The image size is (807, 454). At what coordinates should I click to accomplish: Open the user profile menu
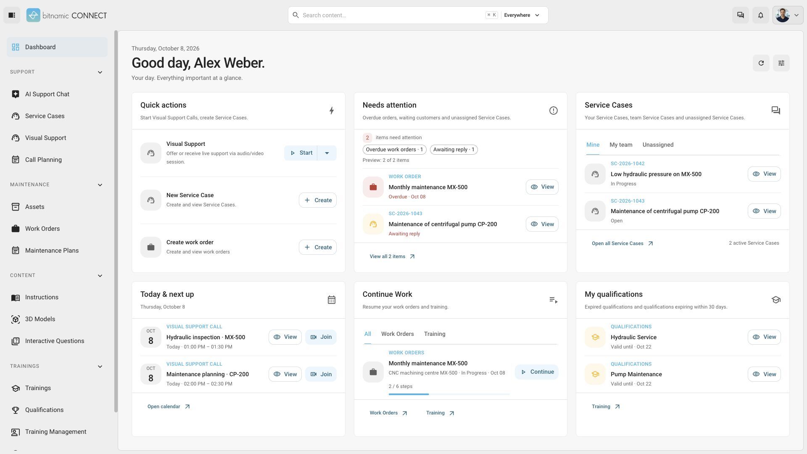(x=788, y=15)
